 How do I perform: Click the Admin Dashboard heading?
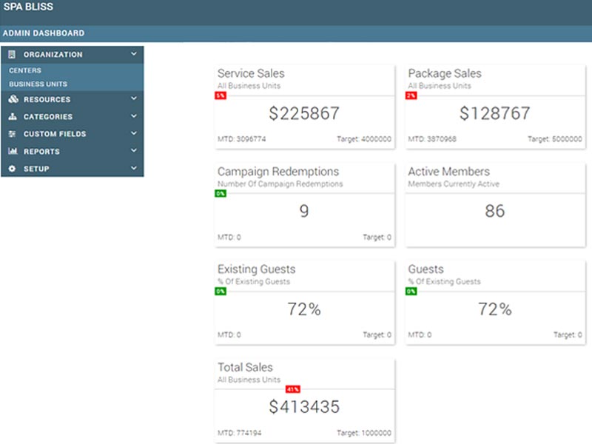[43, 33]
